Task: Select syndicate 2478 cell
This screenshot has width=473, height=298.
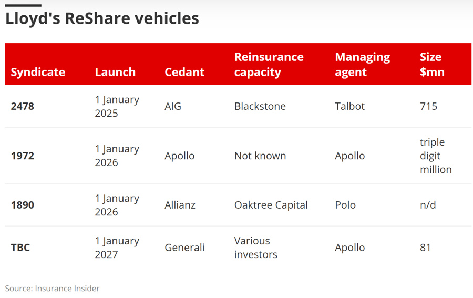Action: point(23,106)
